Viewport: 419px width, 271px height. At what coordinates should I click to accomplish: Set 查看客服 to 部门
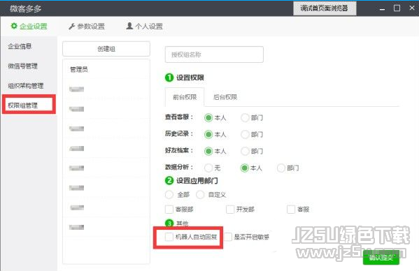245,117
